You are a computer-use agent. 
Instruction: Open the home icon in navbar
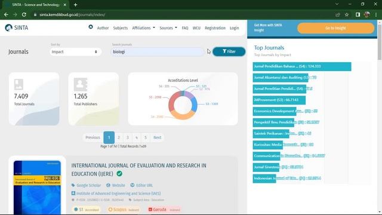[91, 27]
